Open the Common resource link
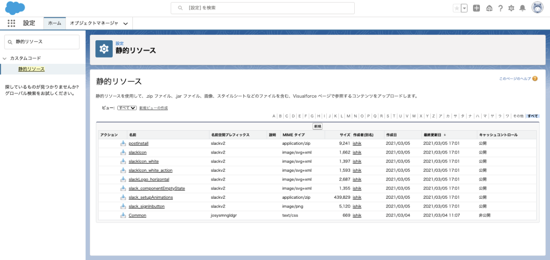Viewport: 550px width, 260px height. click(x=137, y=215)
